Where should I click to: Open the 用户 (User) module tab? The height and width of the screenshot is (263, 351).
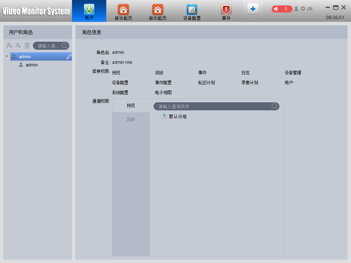click(x=89, y=11)
